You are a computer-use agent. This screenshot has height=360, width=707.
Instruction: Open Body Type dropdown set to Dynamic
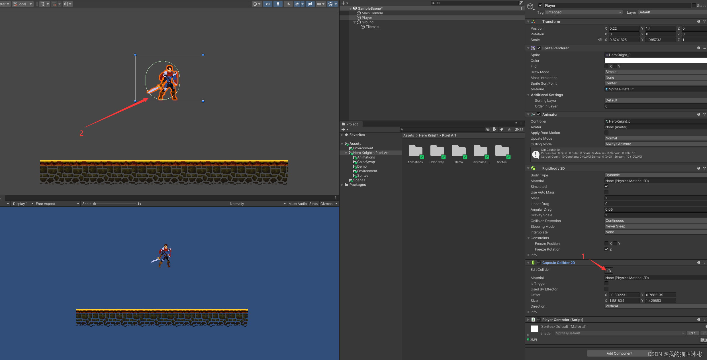tap(655, 175)
